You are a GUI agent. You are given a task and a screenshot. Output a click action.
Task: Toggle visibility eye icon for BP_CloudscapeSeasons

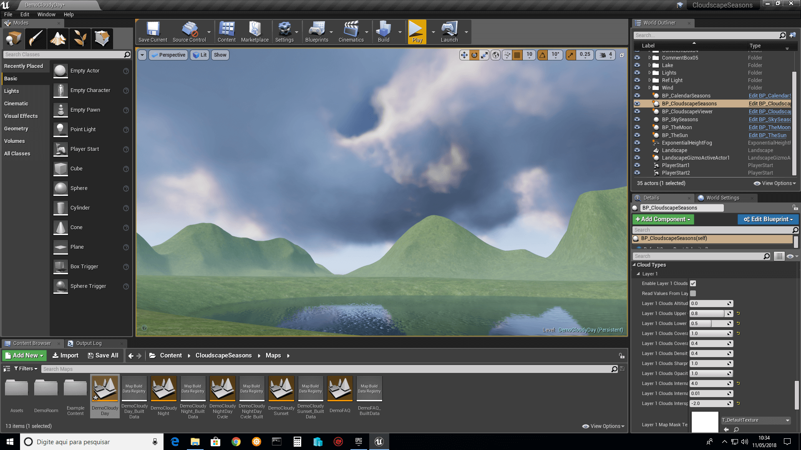[637, 103]
